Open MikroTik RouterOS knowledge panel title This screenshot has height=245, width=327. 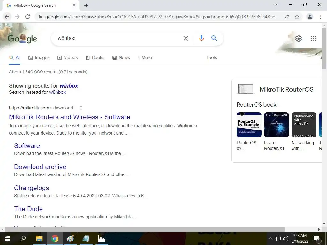click(286, 90)
